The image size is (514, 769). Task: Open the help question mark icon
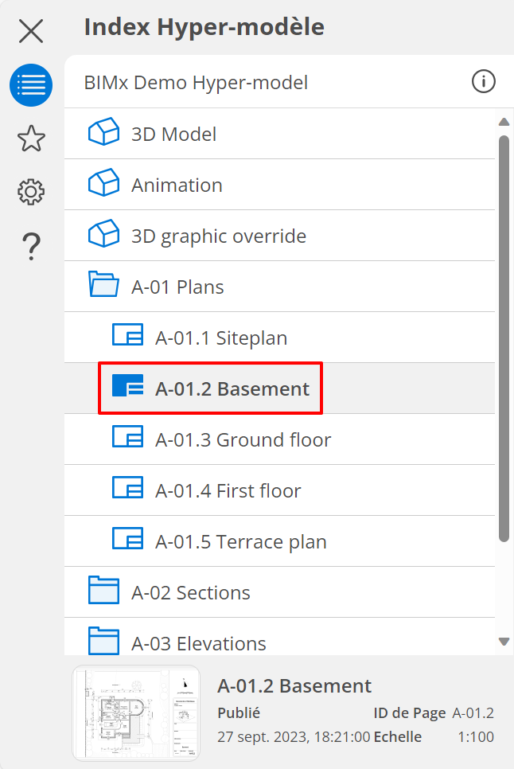click(x=31, y=247)
